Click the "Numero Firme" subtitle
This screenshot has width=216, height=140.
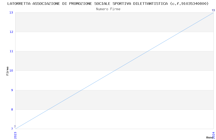[108, 9]
